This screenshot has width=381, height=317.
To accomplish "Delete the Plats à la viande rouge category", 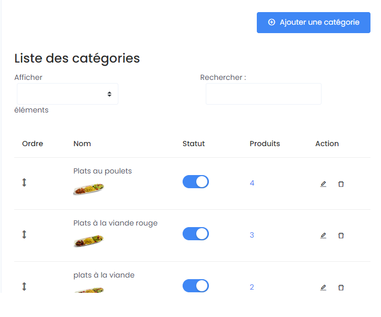I will [341, 236].
